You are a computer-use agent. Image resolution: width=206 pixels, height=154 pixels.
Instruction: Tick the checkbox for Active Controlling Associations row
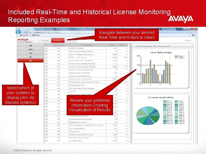[47, 54]
